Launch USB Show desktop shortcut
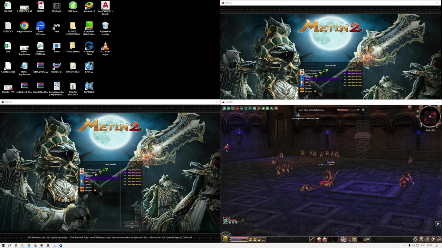 [73, 8]
